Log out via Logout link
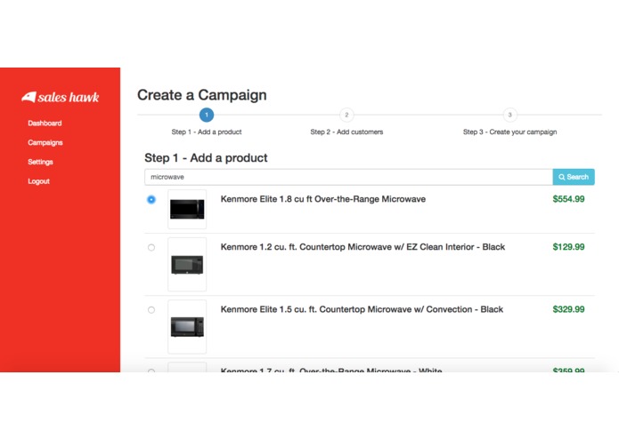This screenshot has width=619, height=439. tap(38, 181)
